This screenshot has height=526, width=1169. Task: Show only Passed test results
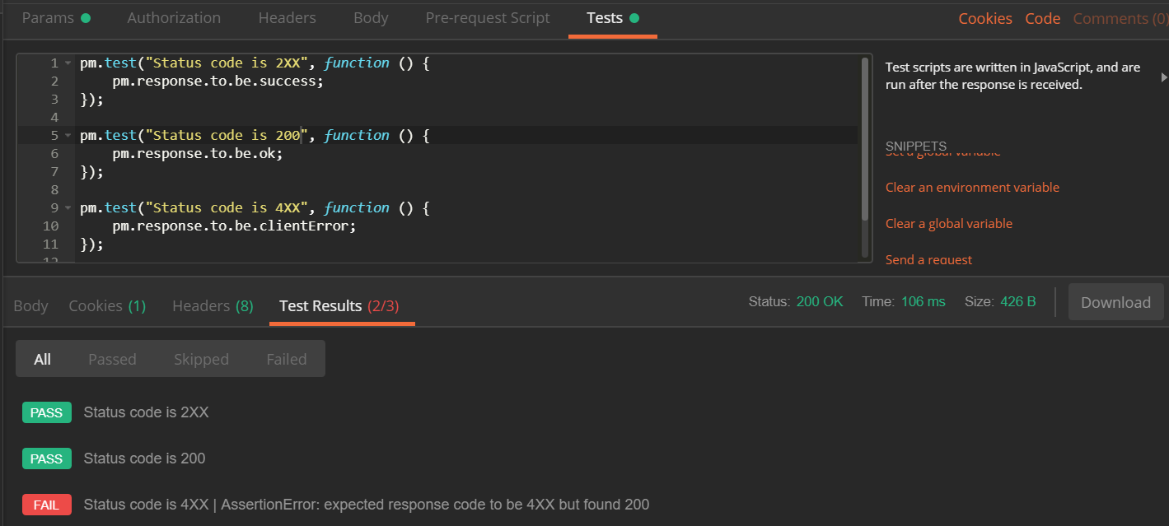tap(112, 360)
